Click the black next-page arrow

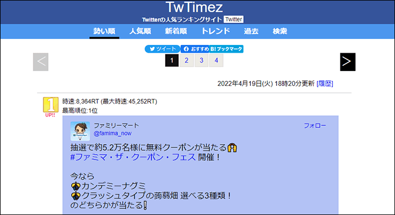348,62
